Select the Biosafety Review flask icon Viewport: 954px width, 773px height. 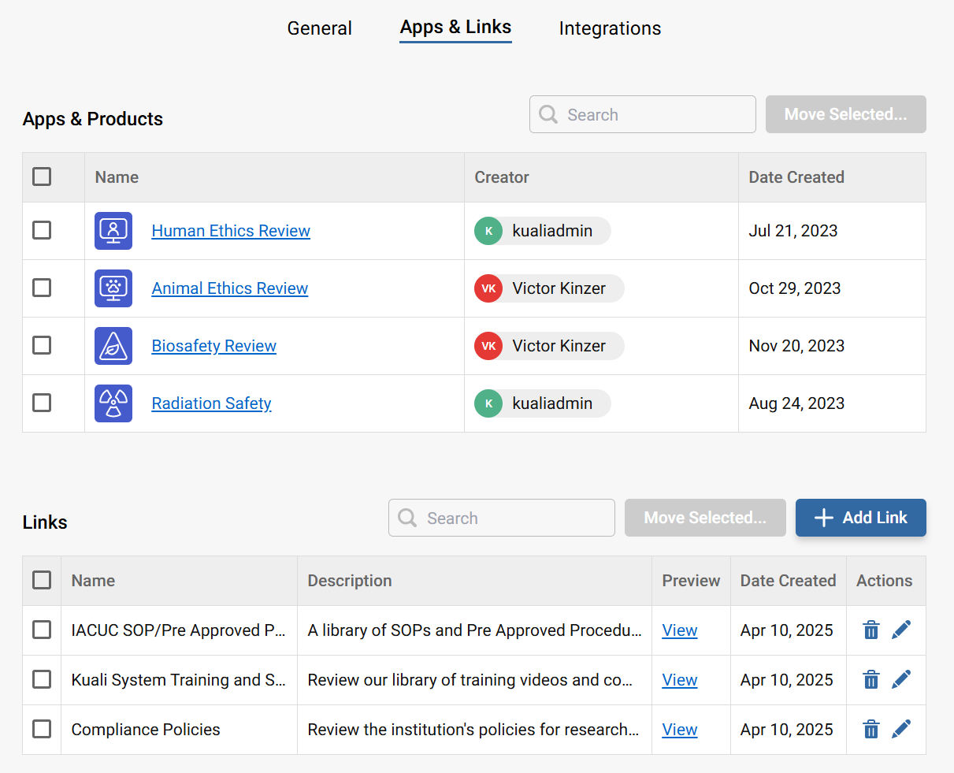coord(113,345)
